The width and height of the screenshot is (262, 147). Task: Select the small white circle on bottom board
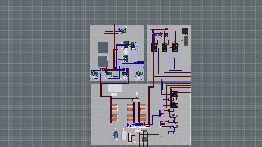click(137, 94)
